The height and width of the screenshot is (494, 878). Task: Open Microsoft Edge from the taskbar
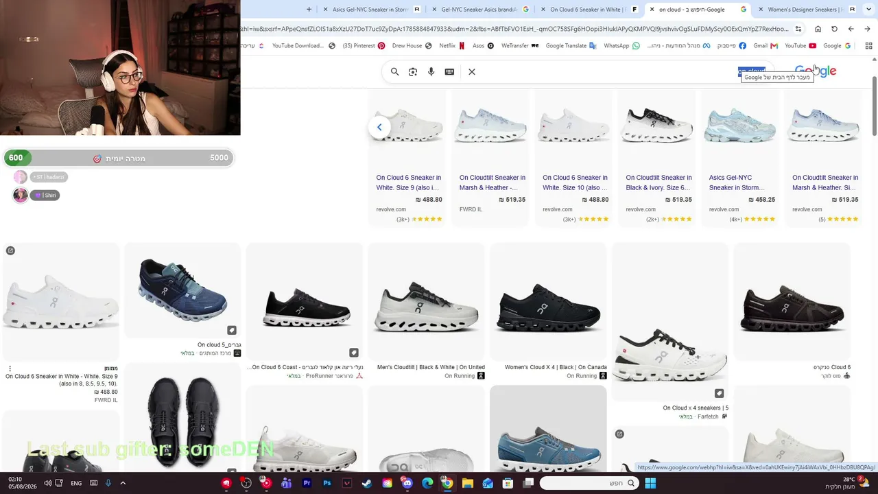coord(427,483)
